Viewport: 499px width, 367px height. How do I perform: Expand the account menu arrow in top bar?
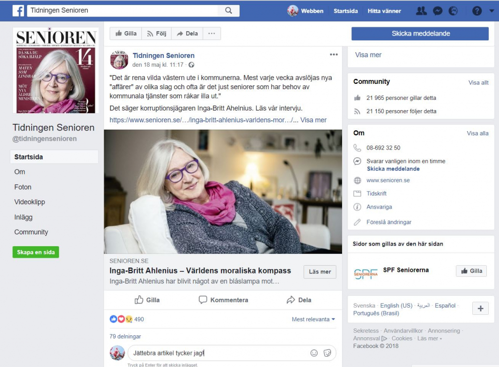pyautogui.click(x=491, y=11)
